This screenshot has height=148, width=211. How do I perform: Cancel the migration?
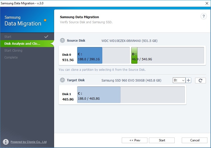[195, 140]
